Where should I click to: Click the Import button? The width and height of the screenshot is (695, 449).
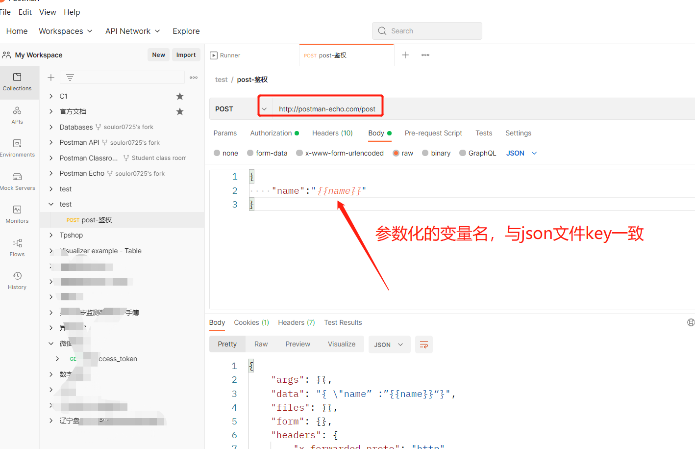(x=186, y=55)
